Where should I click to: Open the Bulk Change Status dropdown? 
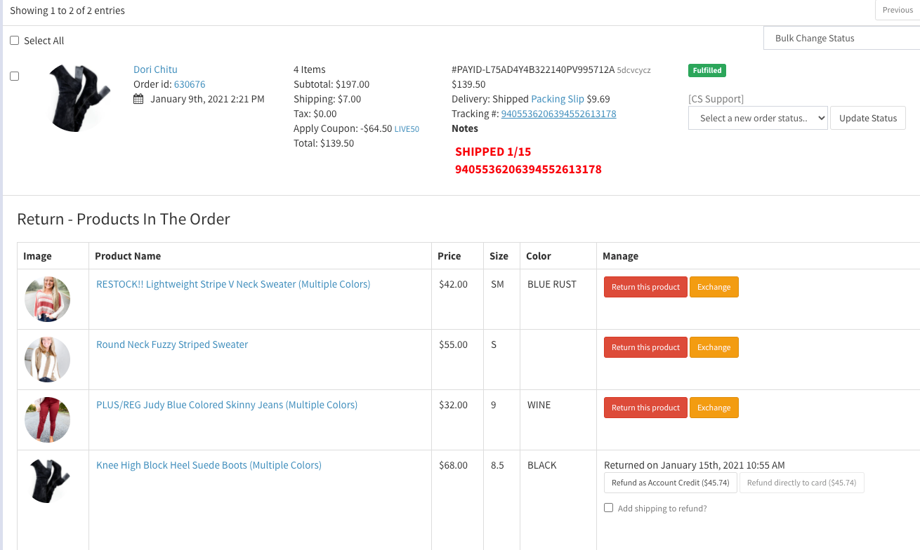841,38
